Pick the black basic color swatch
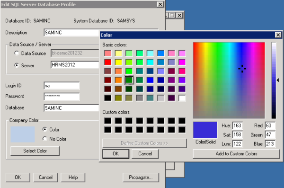 coord(108,98)
